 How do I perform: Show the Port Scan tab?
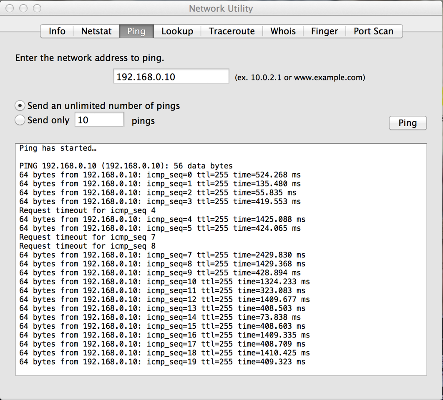pyautogui.click(x=373, y=31)
